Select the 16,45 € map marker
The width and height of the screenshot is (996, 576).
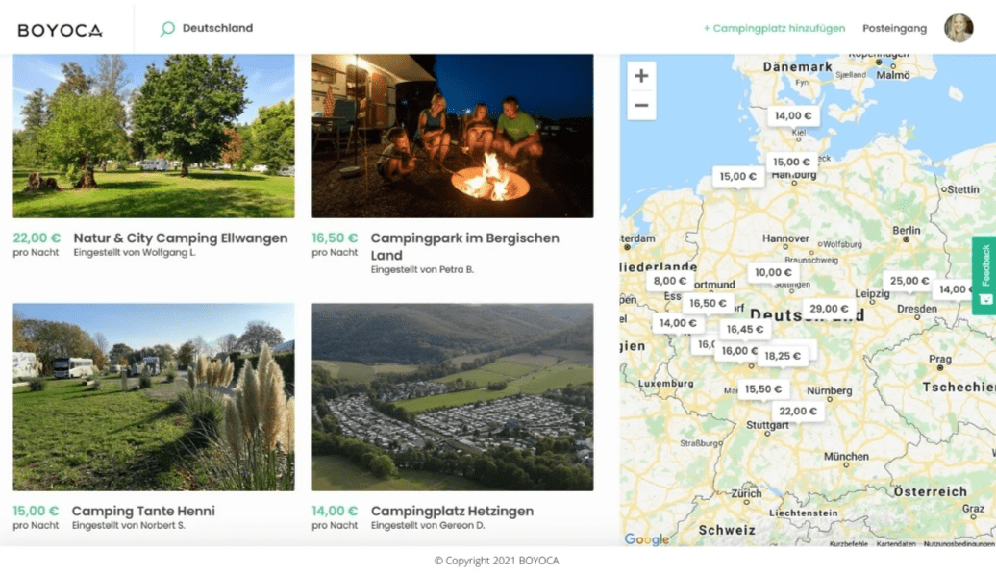(x=745, y=330)
